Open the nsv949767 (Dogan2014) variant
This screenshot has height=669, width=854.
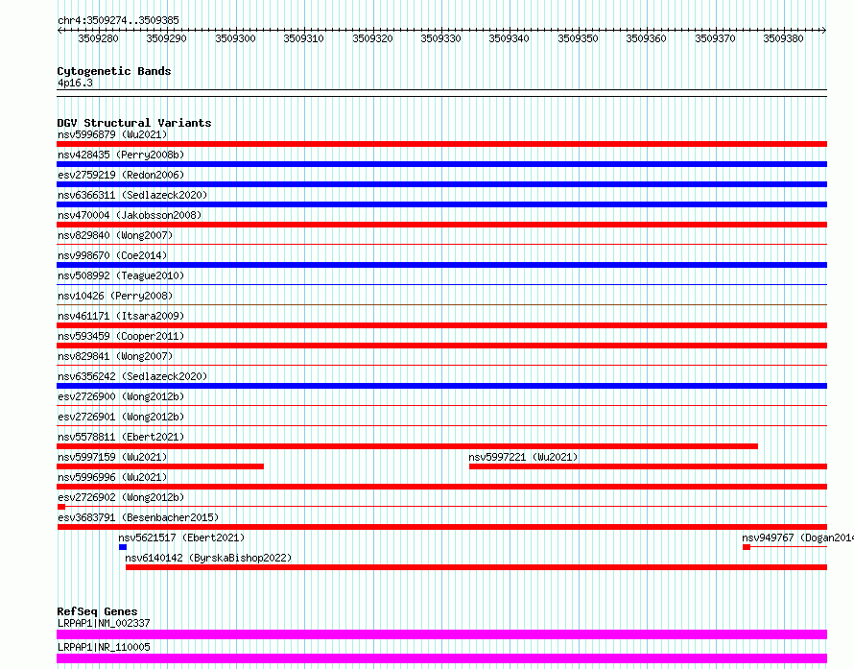tap(797, 538)
